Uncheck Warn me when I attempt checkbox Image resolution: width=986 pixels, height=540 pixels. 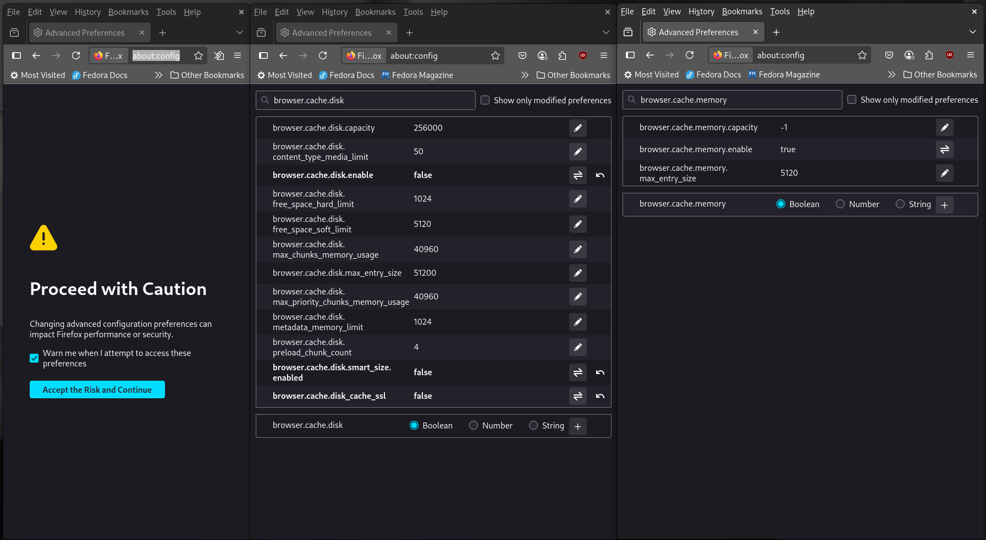(x=34, y=358)
